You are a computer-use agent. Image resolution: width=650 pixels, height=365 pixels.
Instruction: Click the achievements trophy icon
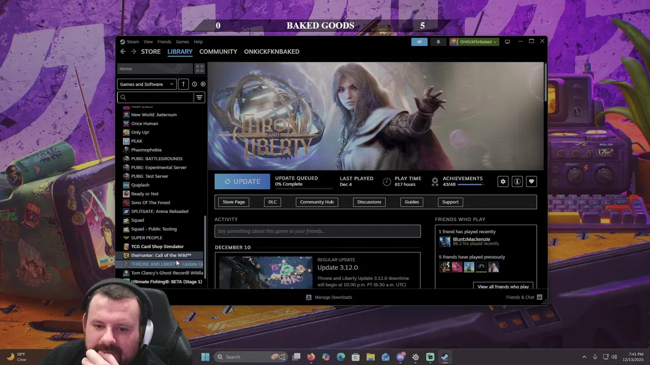(435, 181)
